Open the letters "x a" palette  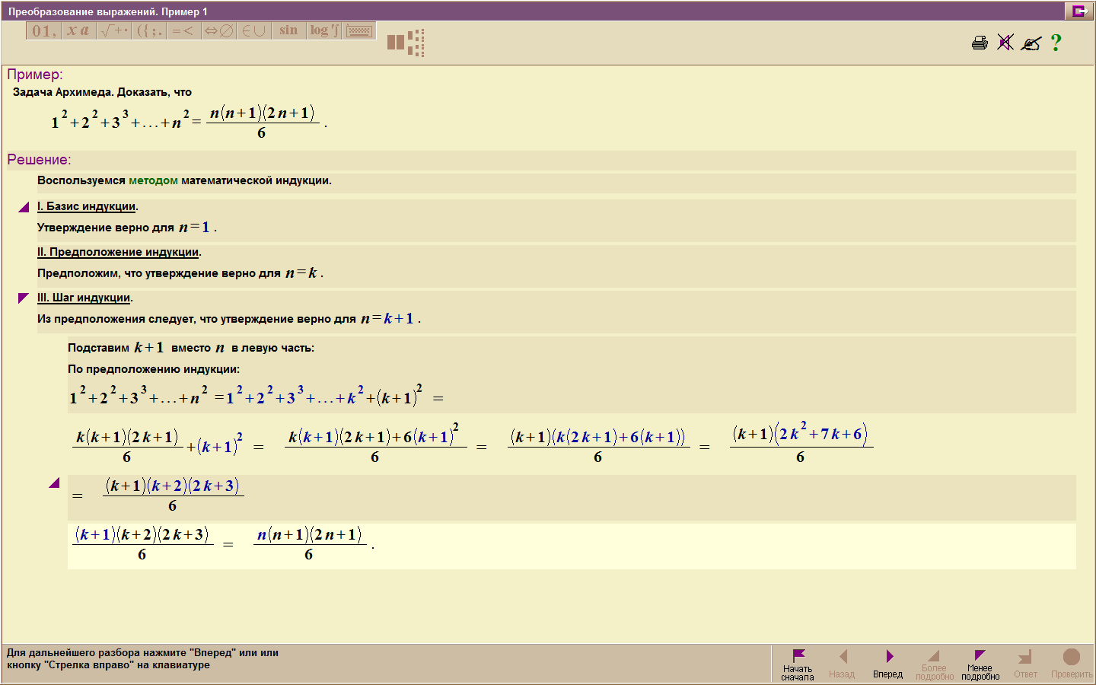point(78,30)
